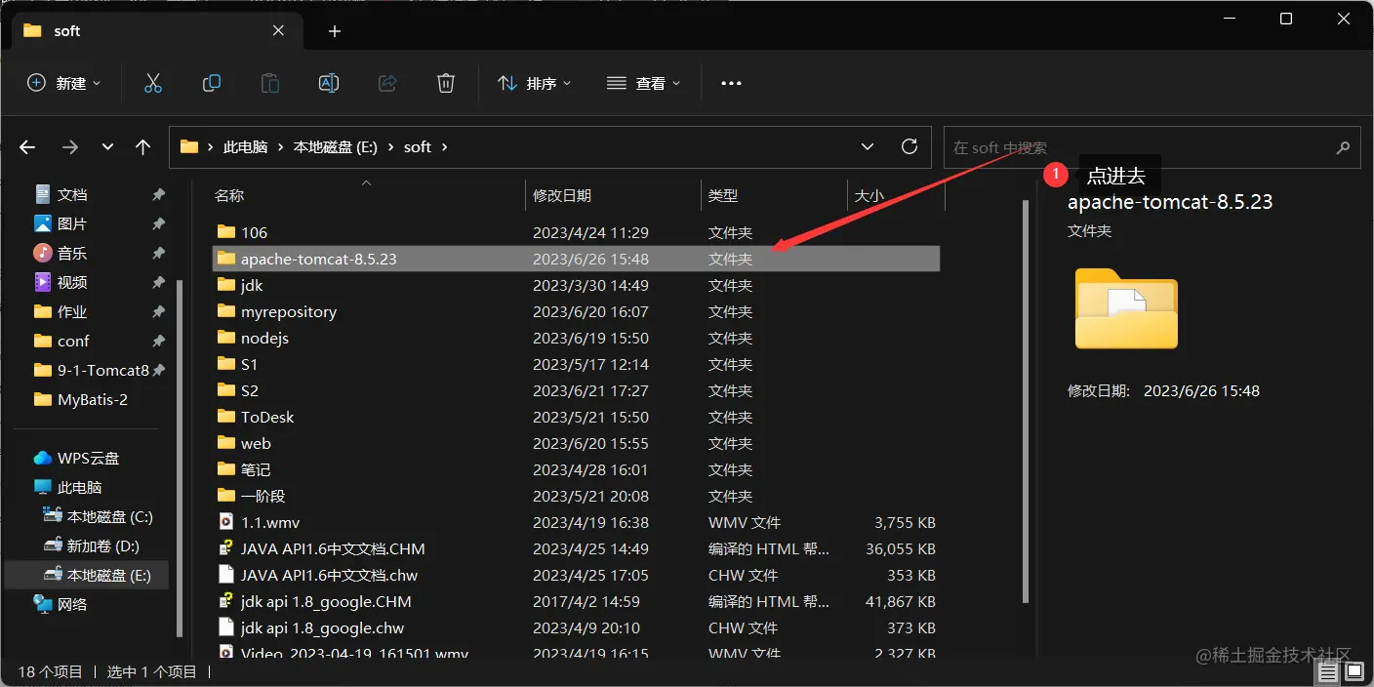Click the 1.1.wmv file icon

click(226, 522)
